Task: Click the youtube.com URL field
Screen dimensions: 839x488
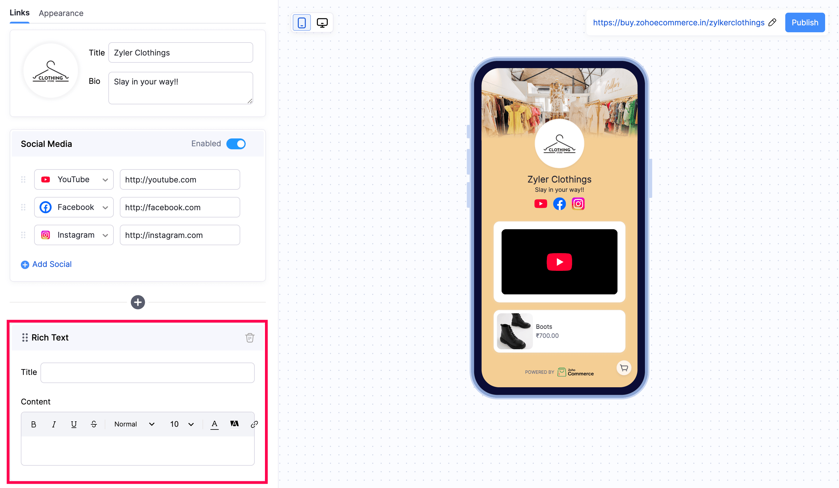Action: pyautogui.click(x=180, y=180)
